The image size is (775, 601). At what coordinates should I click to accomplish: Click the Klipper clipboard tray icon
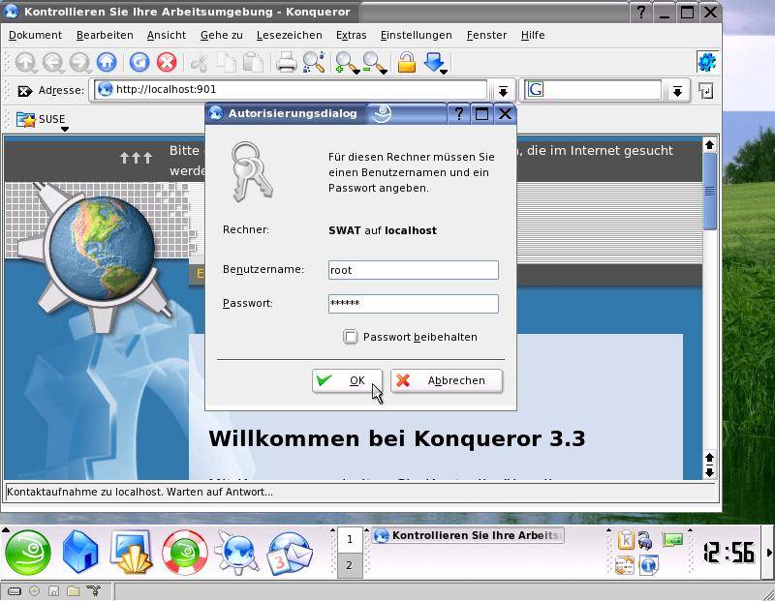[x=625, y=540]
